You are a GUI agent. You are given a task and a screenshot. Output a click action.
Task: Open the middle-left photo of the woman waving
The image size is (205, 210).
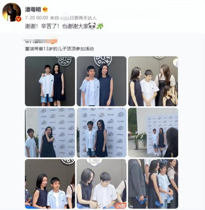pyautogui.click(x=50, y=133)
